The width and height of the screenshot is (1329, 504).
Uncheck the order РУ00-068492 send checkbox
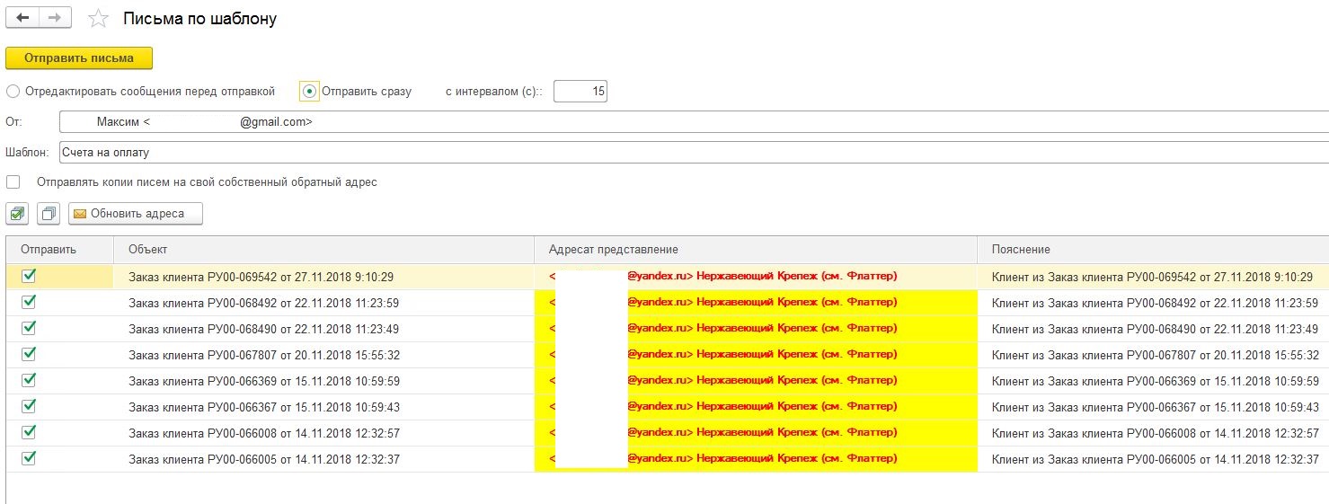tap(29, 302)
